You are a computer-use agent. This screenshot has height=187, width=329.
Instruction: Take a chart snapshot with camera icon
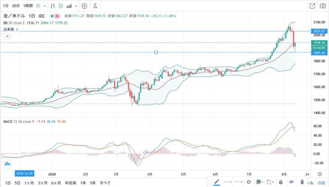point(323,6)
